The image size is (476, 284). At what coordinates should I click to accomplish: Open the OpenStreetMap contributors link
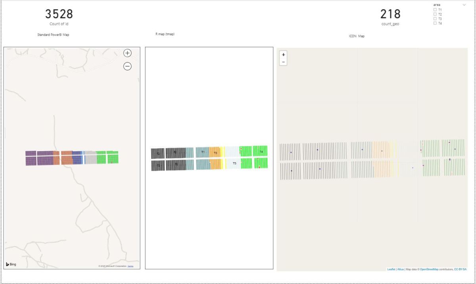[429, 269]
